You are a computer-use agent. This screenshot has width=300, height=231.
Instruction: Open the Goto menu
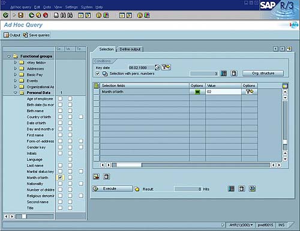(47, 7)
